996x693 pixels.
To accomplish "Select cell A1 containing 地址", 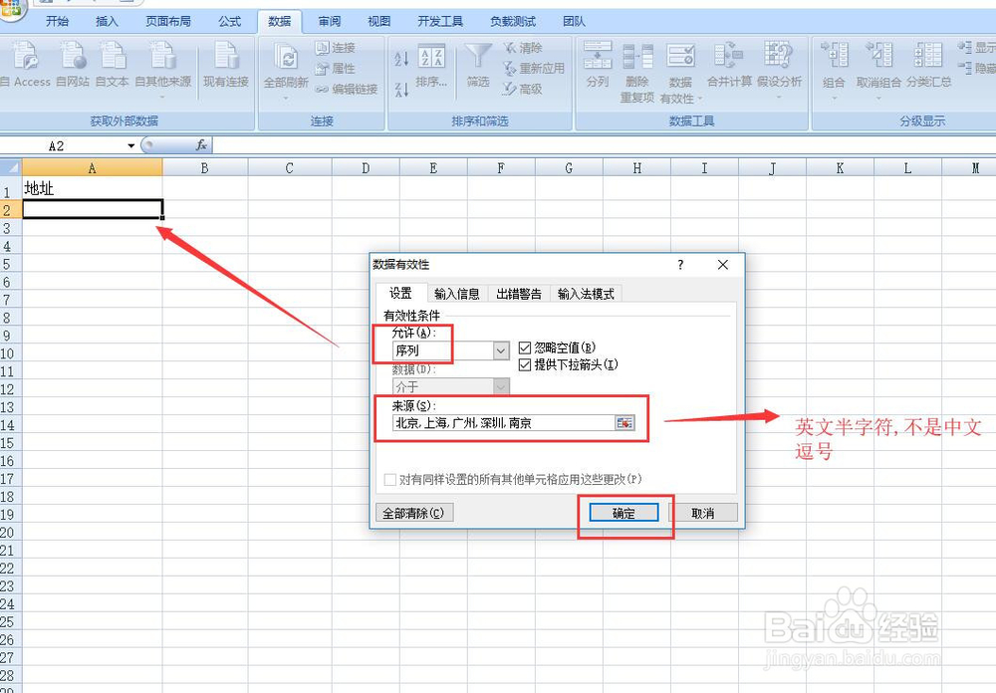I will coord(92,188).
